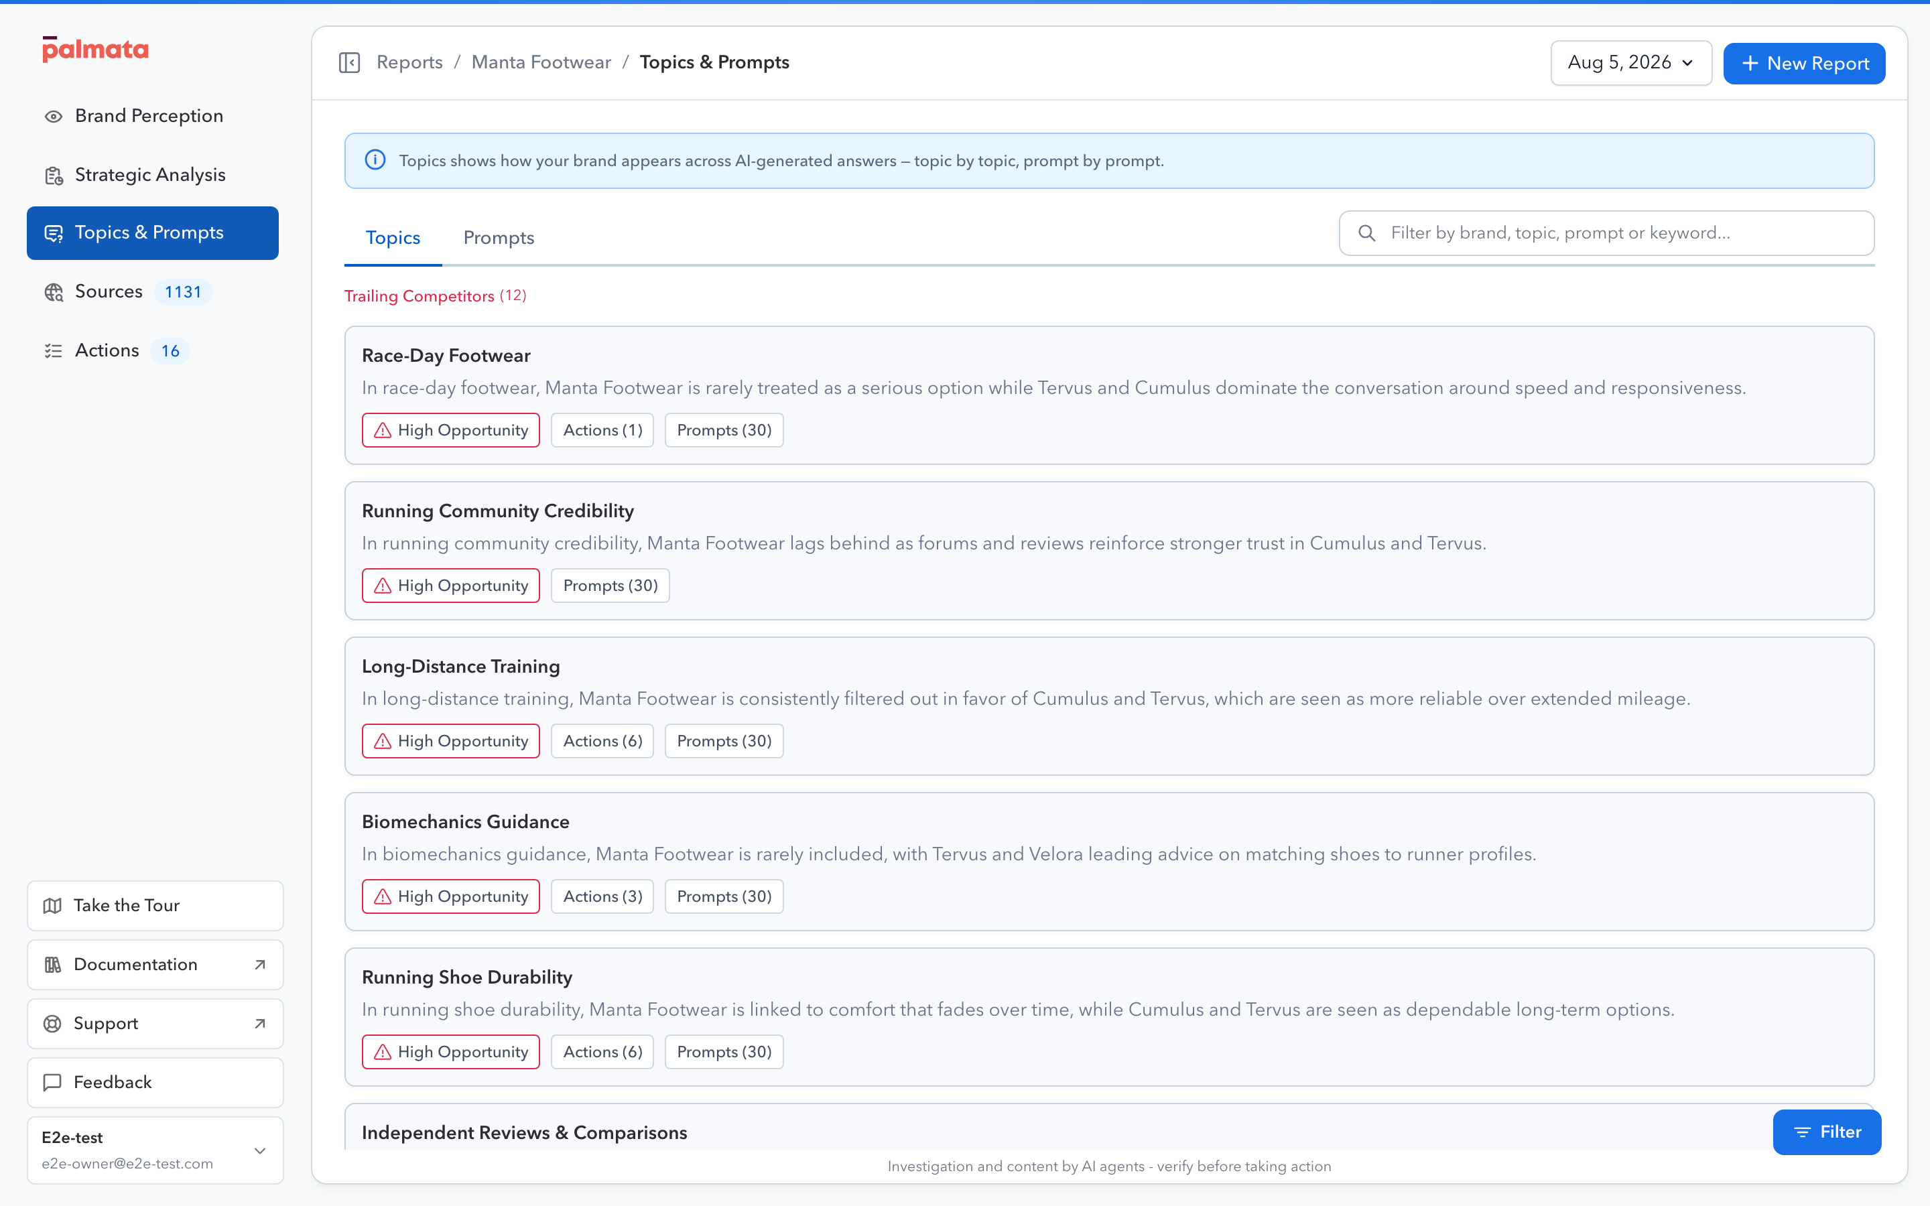
Task: Open the Biomechanics Guidance topic title
Action: (466, 822)
